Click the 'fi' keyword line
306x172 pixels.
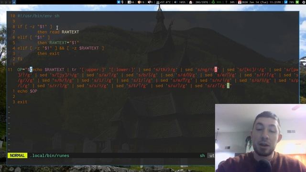pos(20,59)
